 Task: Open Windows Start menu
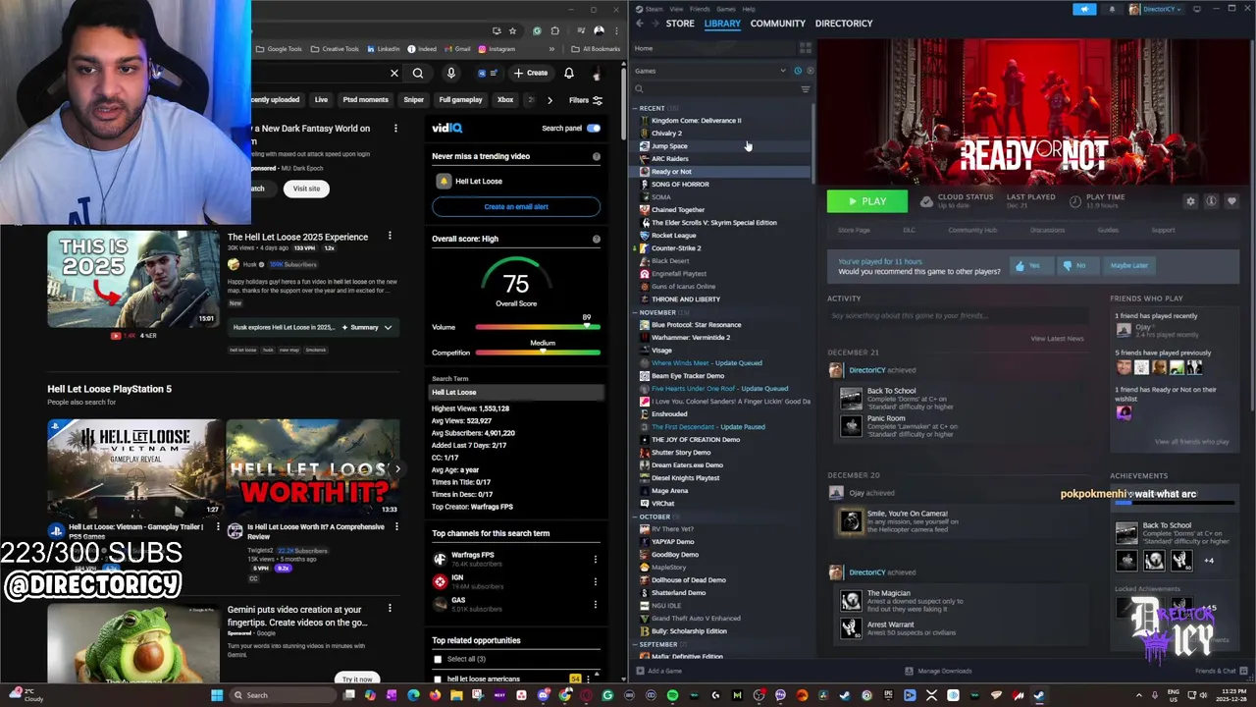pos(217,695)
